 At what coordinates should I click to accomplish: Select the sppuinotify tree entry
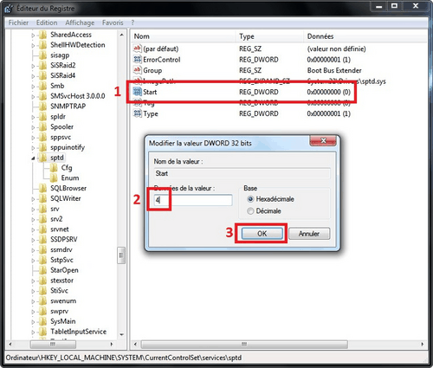pyautogui.click(x=68, y=147)
